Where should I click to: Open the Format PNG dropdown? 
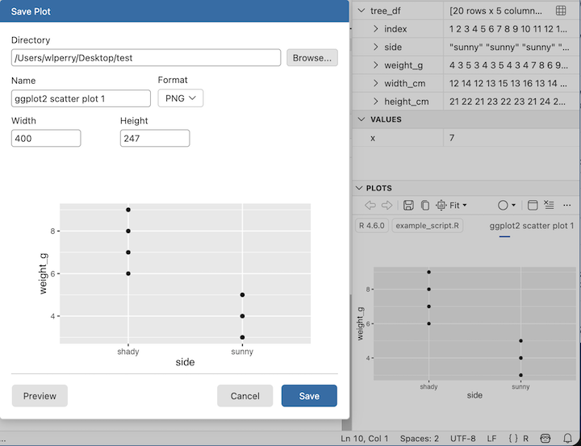[x=181, y=98]
